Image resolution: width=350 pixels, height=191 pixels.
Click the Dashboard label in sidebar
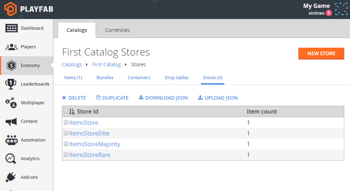(32, 28)
